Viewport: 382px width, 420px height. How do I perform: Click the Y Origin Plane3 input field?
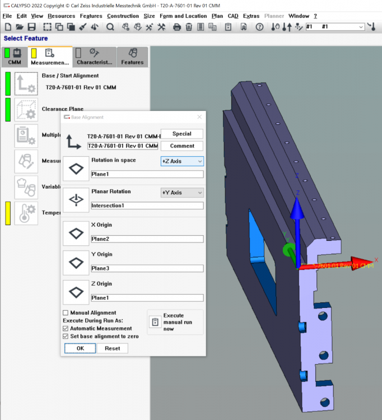pyautogui.click(x=147, y=269)
